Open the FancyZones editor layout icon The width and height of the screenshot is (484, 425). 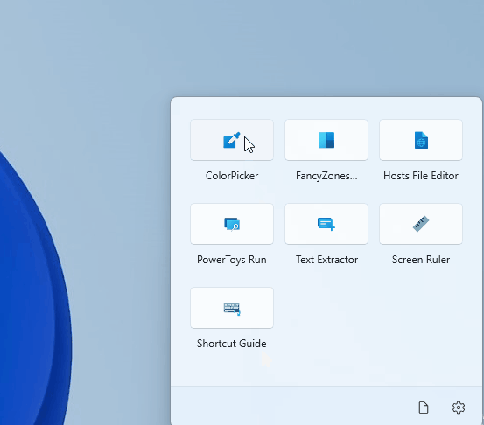pos(326,140)
